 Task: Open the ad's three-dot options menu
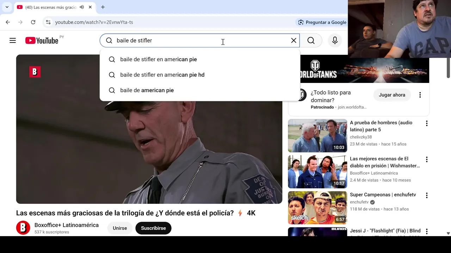pos(420,95)
